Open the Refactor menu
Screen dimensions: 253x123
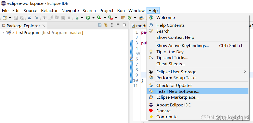[x=49, y=11]
